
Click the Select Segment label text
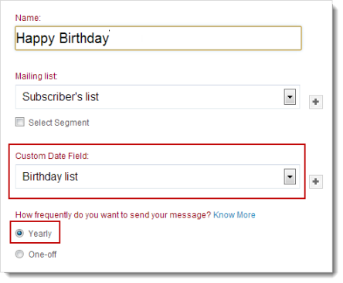(59, 123)
